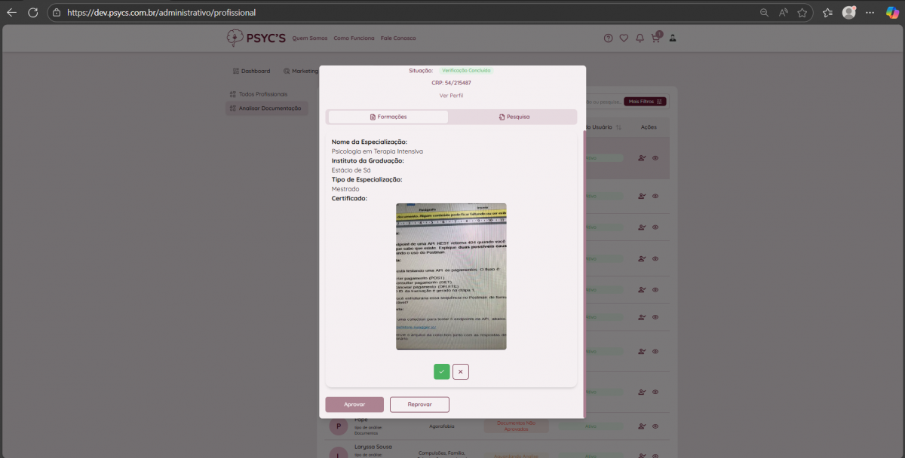Click sort arrows on Usuário column header

click(x=618, y=127)
